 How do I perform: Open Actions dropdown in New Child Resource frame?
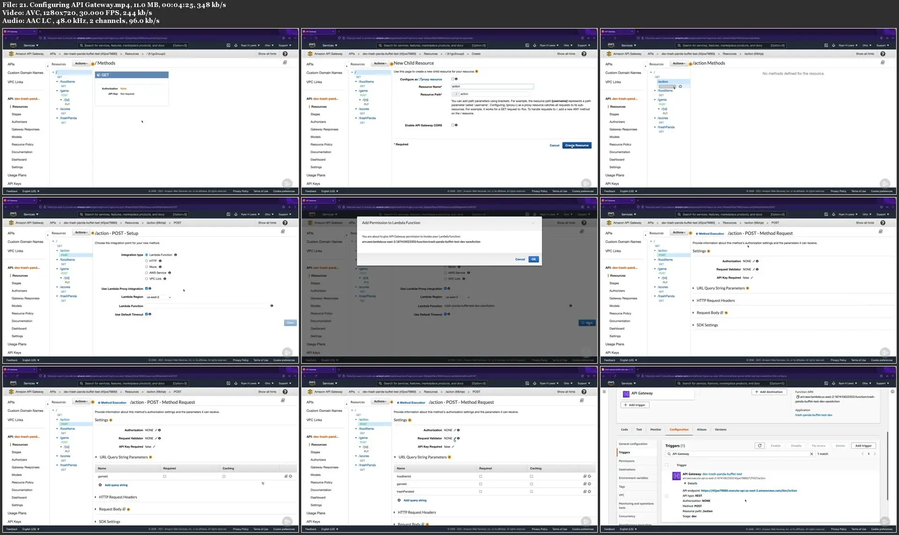tap(380, 63)
